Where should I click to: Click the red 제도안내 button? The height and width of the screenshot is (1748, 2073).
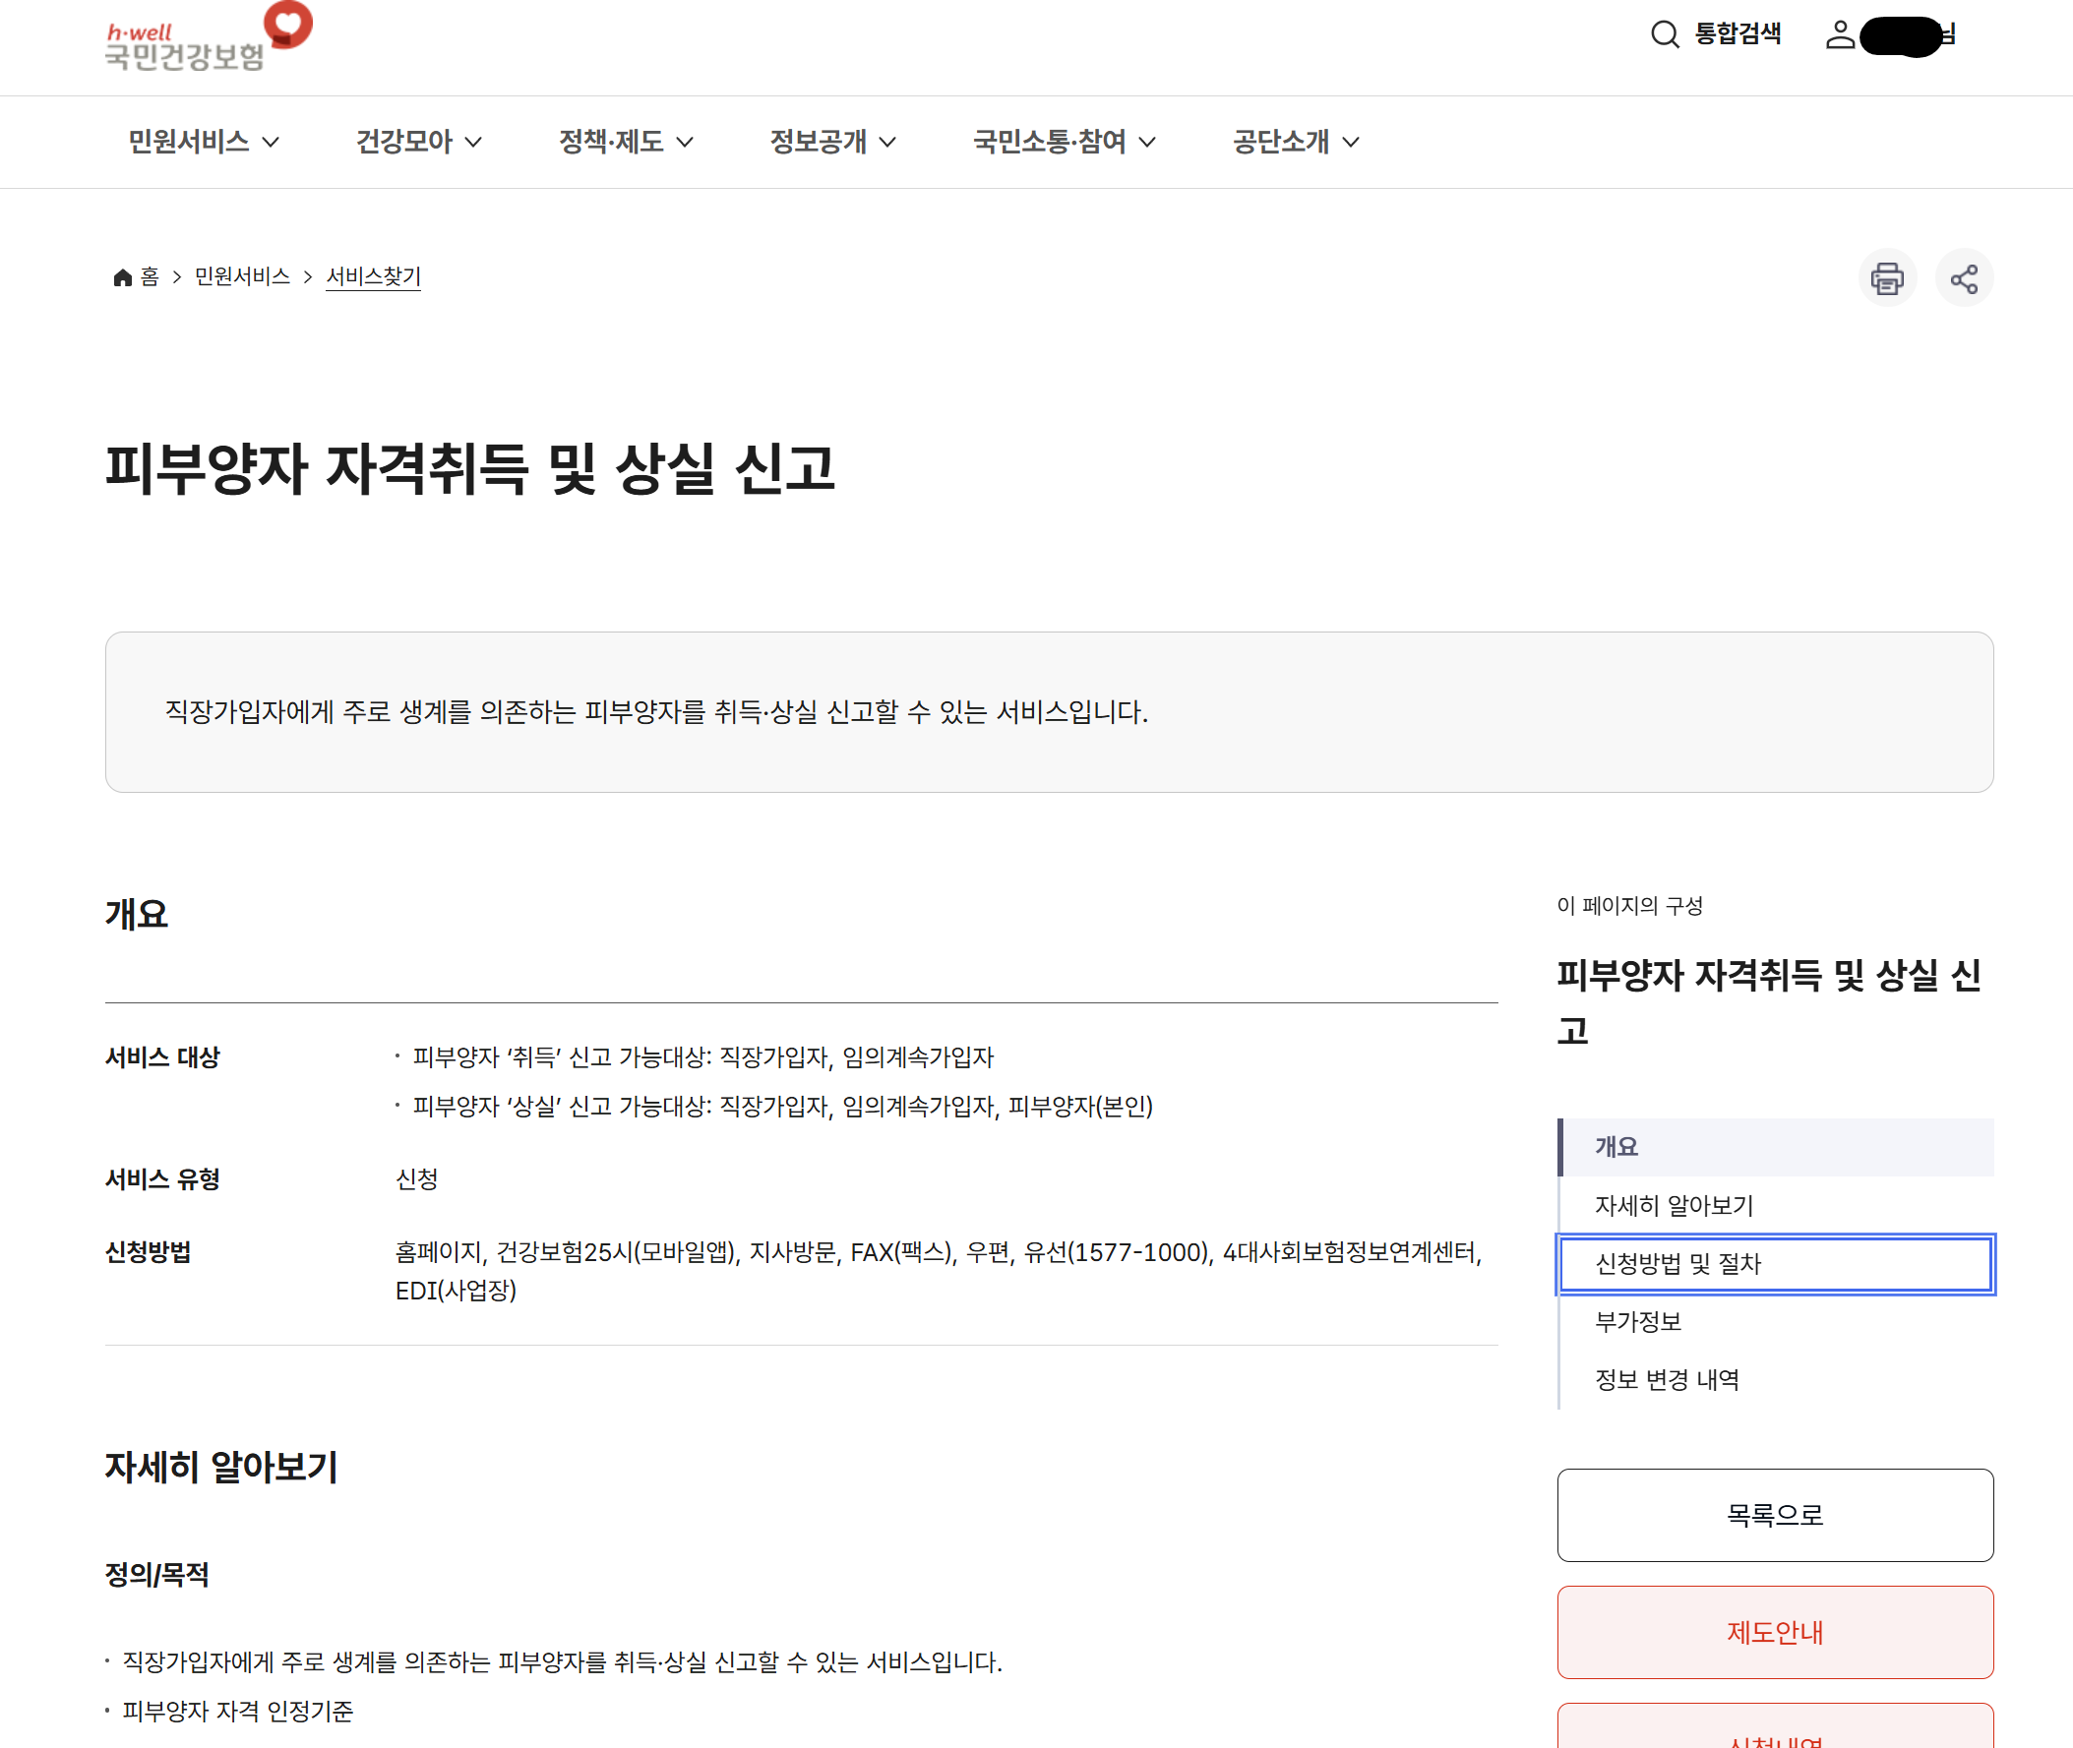pos(1774,1631)
